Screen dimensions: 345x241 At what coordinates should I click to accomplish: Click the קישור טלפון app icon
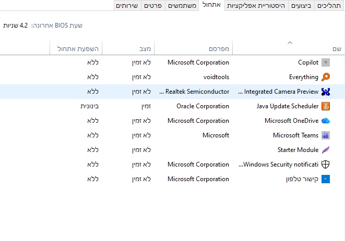coord(326,179)
